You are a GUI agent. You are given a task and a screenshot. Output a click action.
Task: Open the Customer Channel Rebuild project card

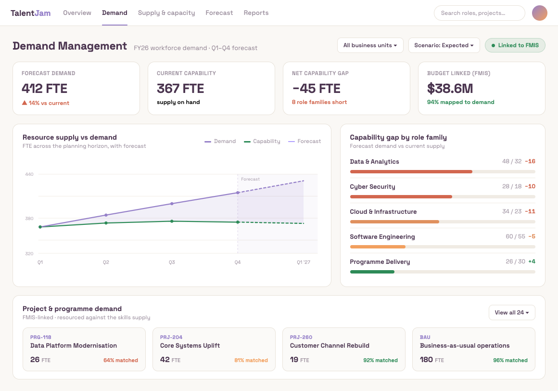344,349
